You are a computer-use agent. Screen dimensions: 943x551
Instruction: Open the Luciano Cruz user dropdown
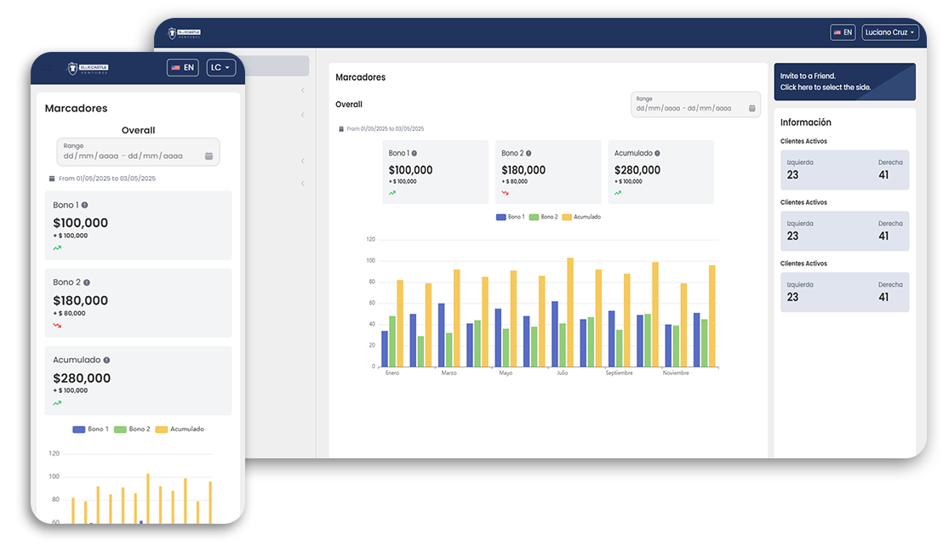[x=889, y=32]
